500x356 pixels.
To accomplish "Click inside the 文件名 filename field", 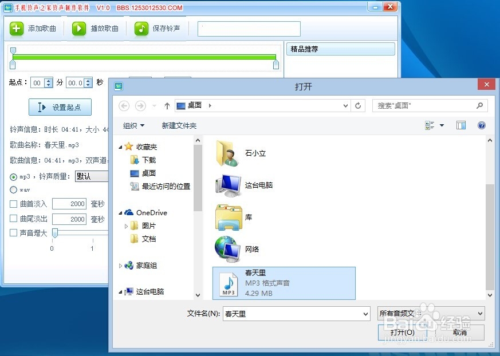I will pyautogui.click(x=292, y=314).
